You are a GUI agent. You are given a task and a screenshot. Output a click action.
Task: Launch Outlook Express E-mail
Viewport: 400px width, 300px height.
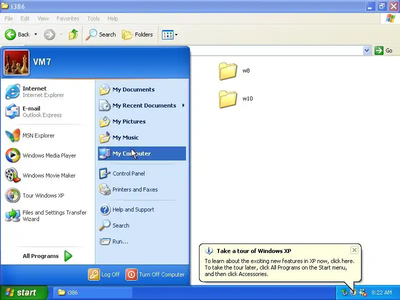tap(47, 111)
